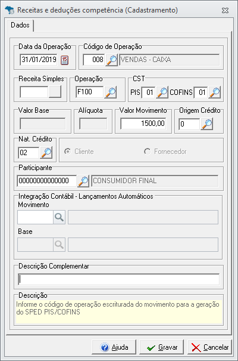Open Nat. Crédito lookup magnifier
The image size is (238, 361).
tap(46, 152)
